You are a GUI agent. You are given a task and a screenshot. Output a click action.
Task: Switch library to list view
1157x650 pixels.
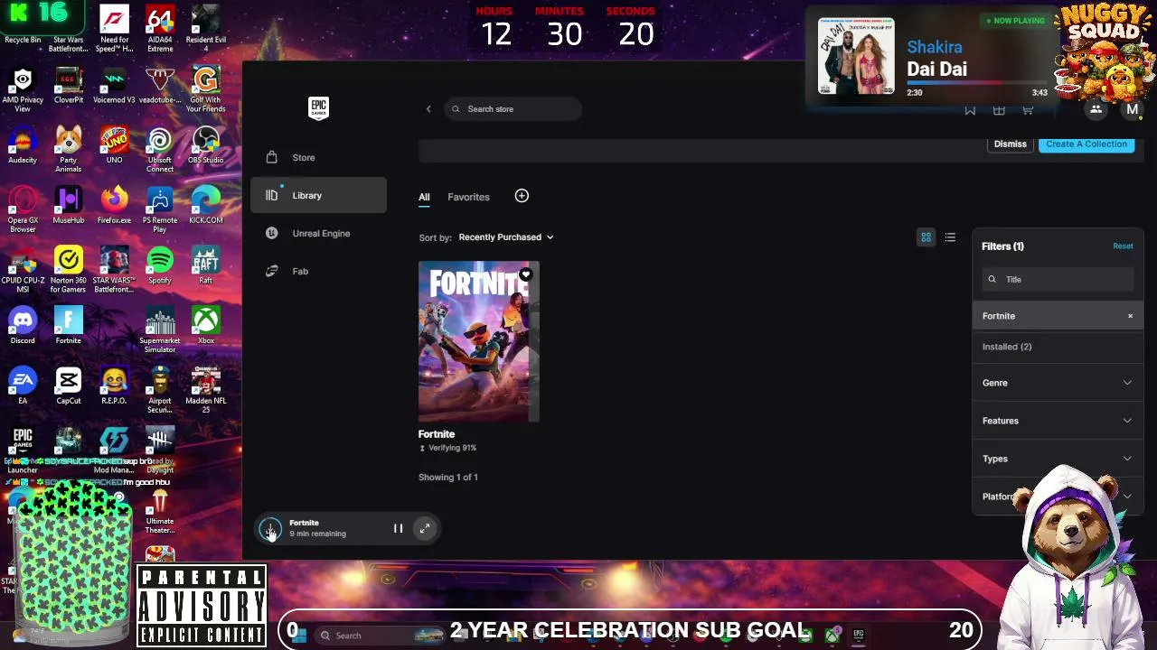tap(950, 237)
